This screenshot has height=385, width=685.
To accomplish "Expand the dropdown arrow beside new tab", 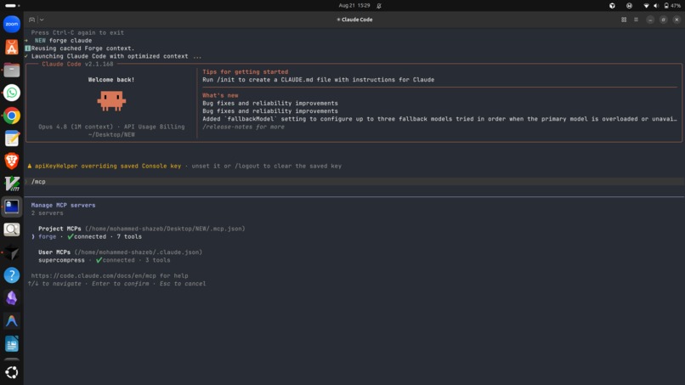I will [x=42, y=20].
